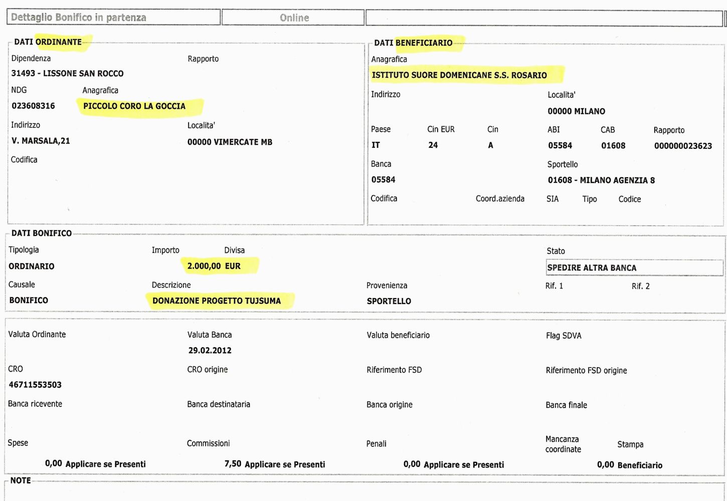Select ABI value '05584'
Viewport: 727px width, 501px height.
pos(560,146)
